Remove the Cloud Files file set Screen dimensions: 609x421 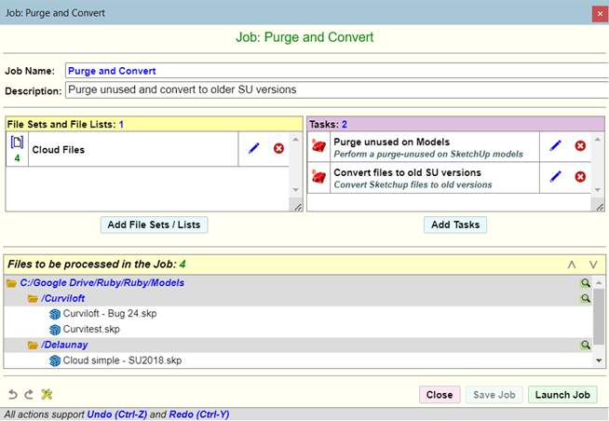tap(278, 148)
